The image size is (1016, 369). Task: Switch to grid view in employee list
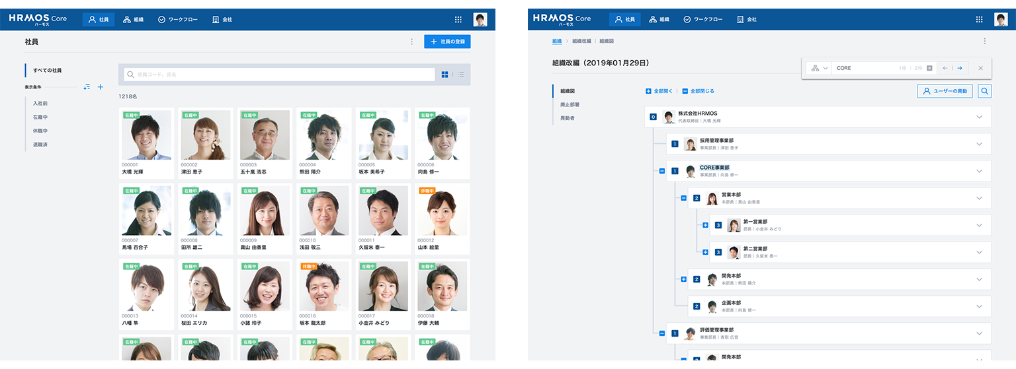coord(445,75)
